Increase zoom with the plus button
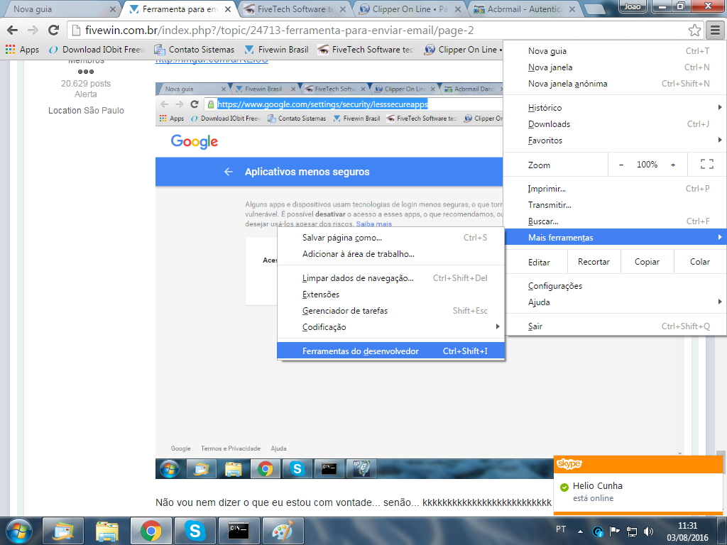This screenshot has height=545, width=727. coord(673,165)
